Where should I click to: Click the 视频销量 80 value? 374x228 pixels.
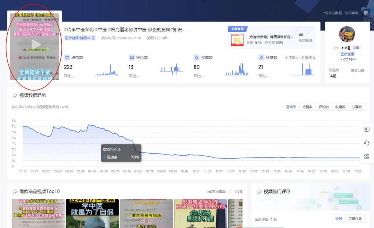tap(301, 35)
